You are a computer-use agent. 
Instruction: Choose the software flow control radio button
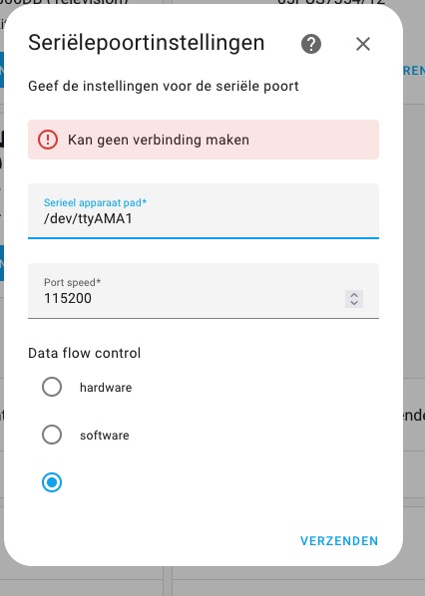tap(52, 435)
